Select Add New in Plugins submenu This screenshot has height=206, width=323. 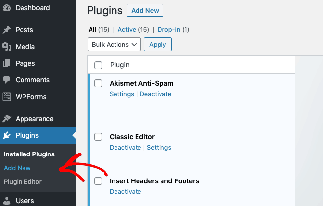click(x=17, y=168)
